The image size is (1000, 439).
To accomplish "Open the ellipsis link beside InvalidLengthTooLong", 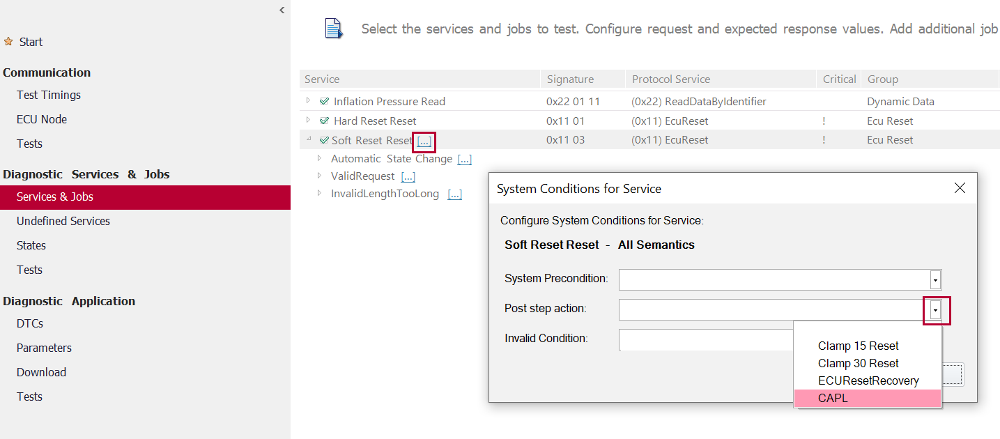I will pos(454,194).
